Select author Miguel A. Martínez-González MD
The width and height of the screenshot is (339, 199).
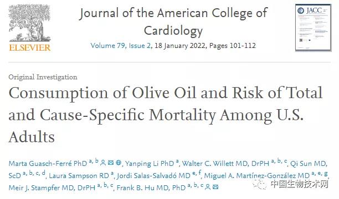(x=257, y=175)
